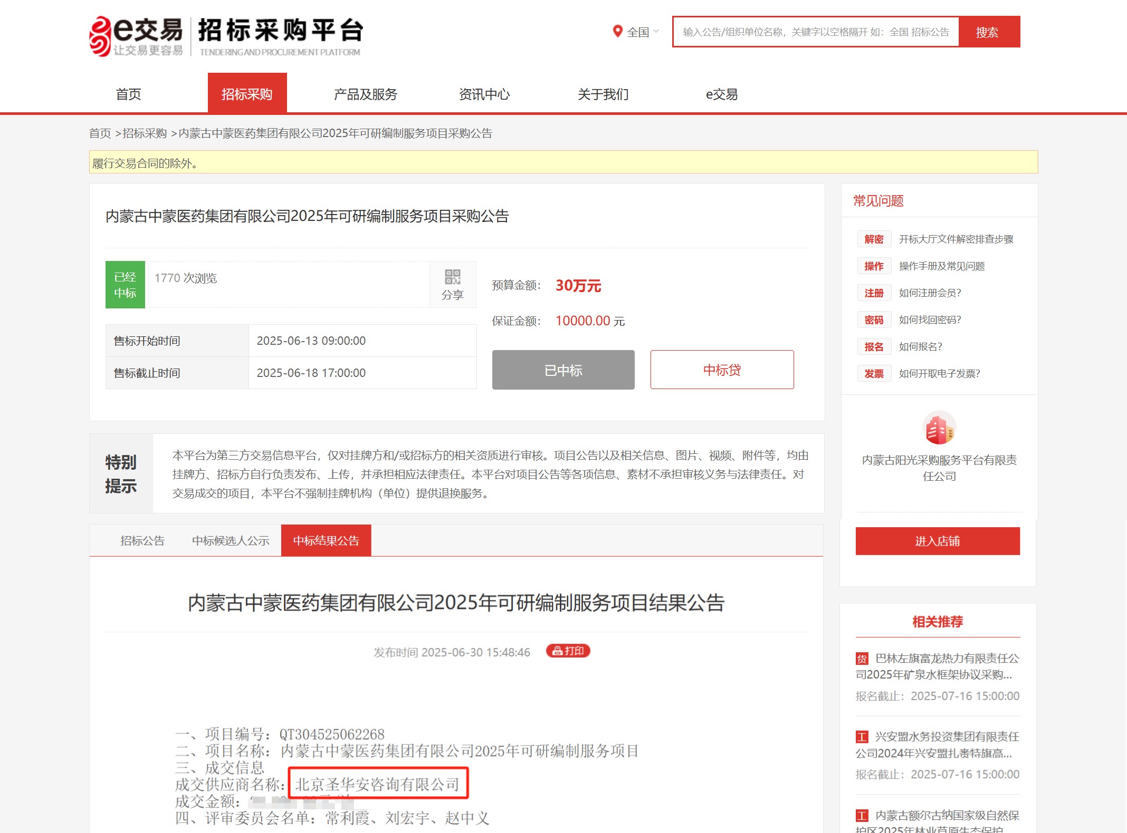Click 招标采购 in the breadcrumb
This screenshot has width=1127, height=833.
(x=145, y=133)
